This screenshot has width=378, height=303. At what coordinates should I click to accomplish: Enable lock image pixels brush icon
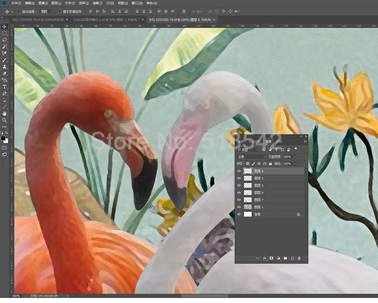pyautogui.click(x=254, y=163)
